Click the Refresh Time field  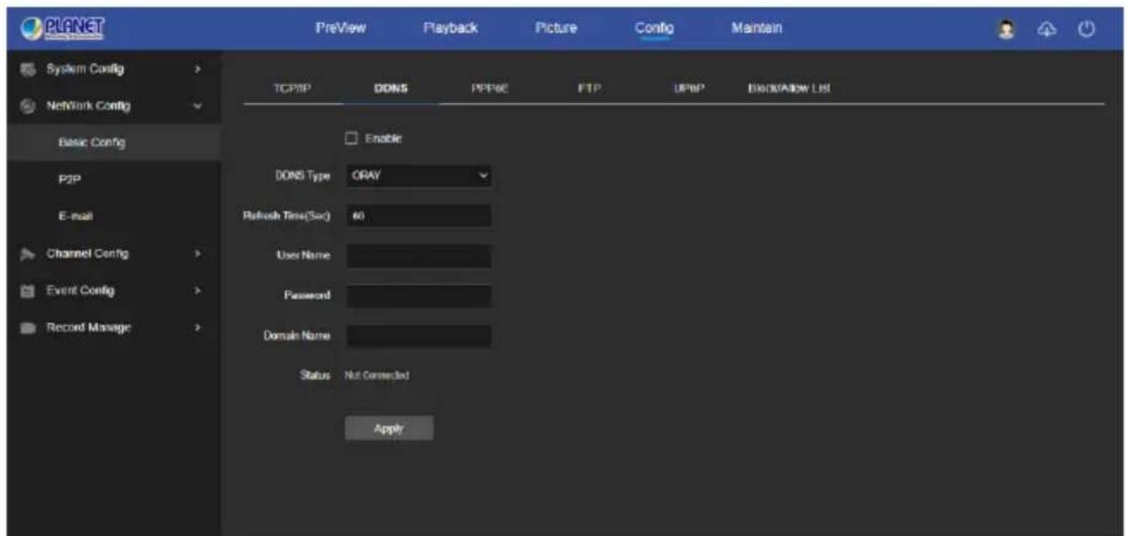418,216
